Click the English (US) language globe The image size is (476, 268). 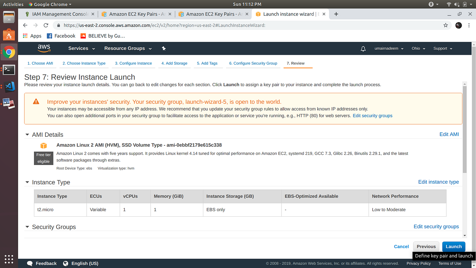click(x=65, y=263)
